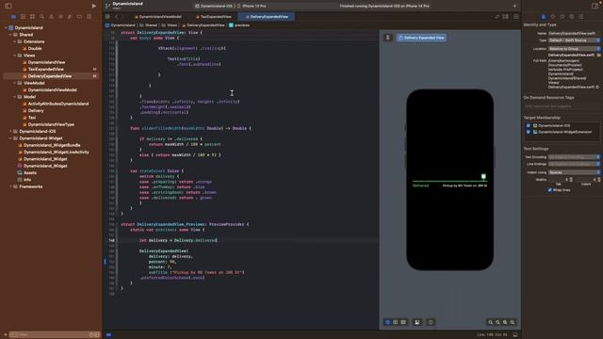Select Selectable preview mode in canvas
Screen dimensions: 603x339
coord(396,322)
